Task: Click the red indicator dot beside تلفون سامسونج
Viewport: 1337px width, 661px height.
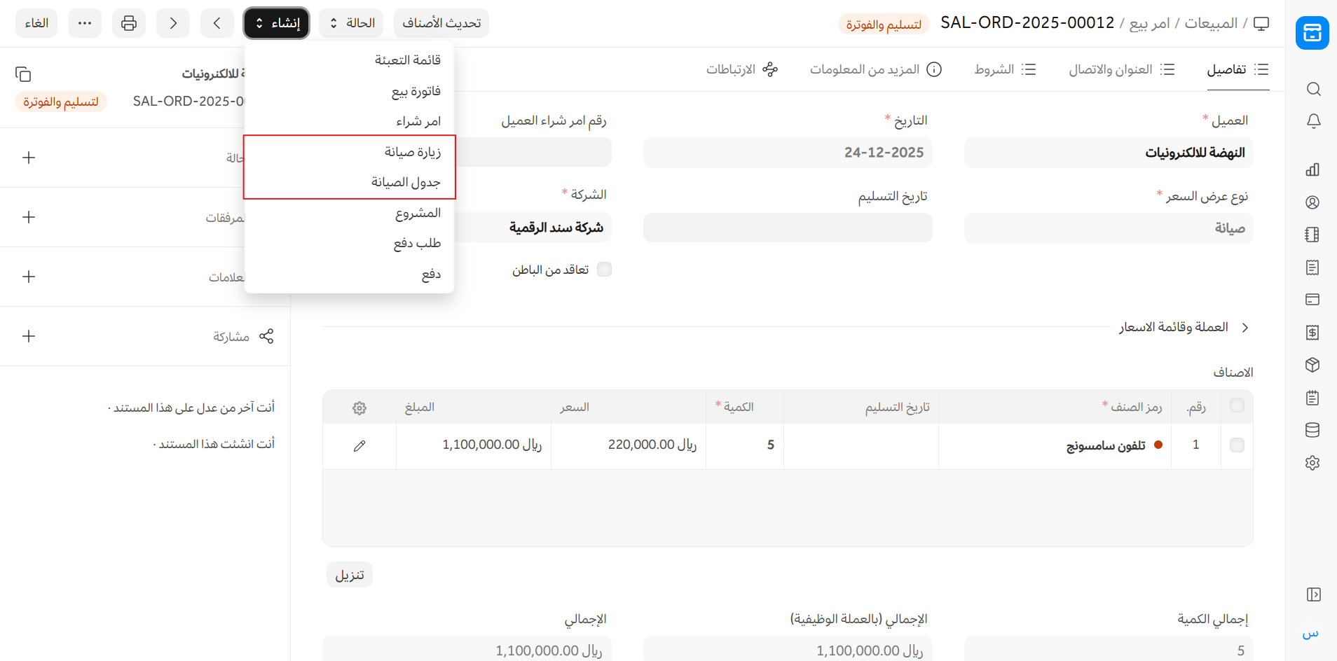Action: (x=1158, y=445)
